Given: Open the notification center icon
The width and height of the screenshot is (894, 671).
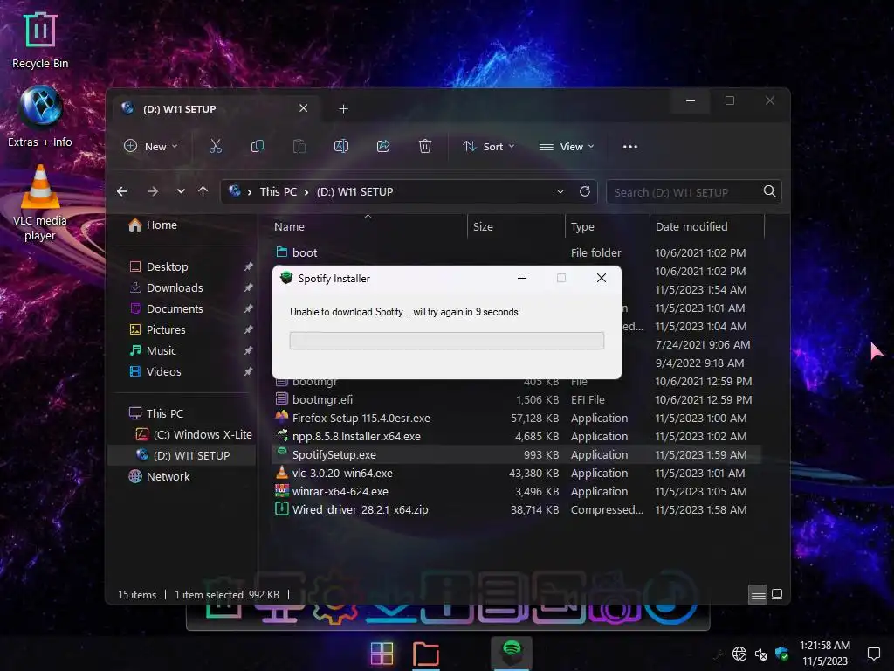Looking at the screenshot, I should tap(873, 654).
